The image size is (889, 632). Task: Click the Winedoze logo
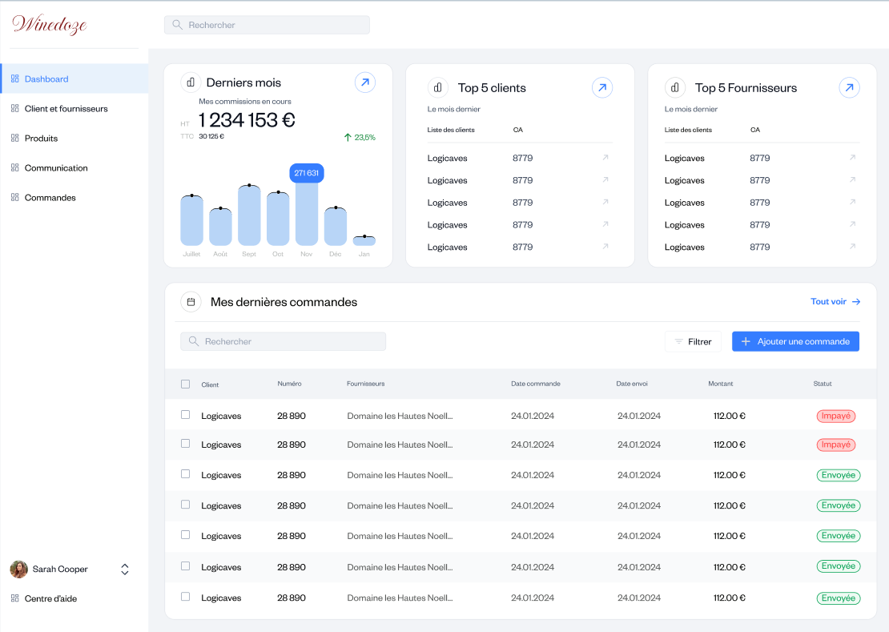tap(50, 25)
